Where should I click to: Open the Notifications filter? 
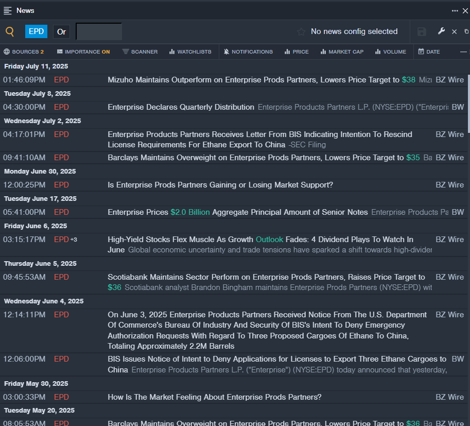(x=248, y=52)
